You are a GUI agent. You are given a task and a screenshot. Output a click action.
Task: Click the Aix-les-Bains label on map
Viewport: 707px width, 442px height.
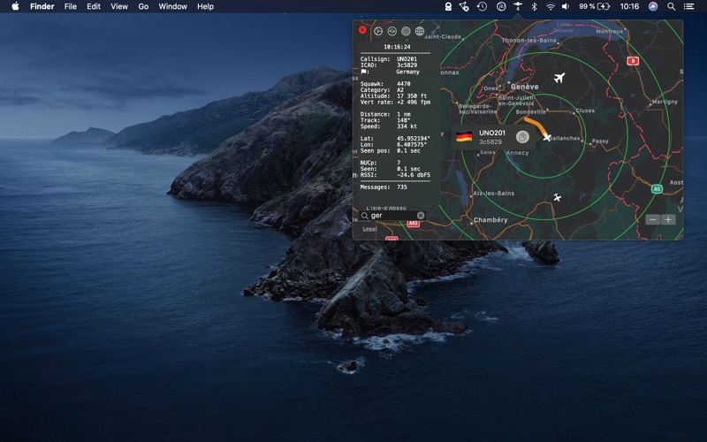(494, 194)
